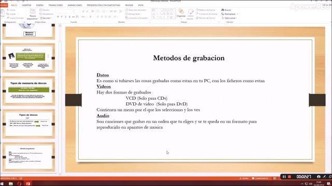Click the numbered list icon
This screenshot has width=332, height=186.
(x=104, y=11)
